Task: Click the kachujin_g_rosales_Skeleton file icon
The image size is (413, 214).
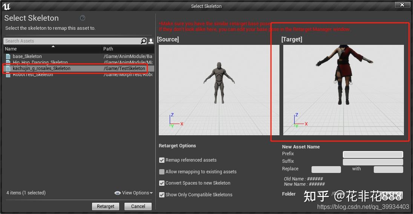Action: 8,69
